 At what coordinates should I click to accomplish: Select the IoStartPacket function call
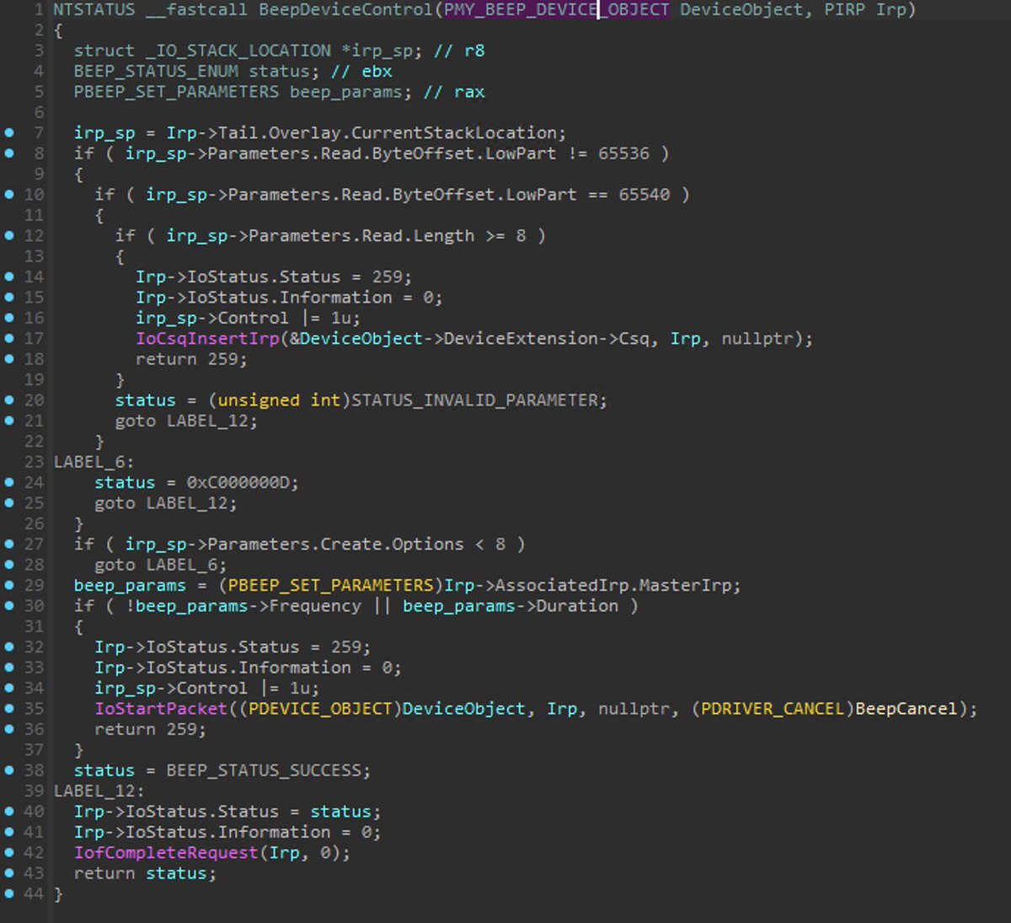click(x=161, y=708)
